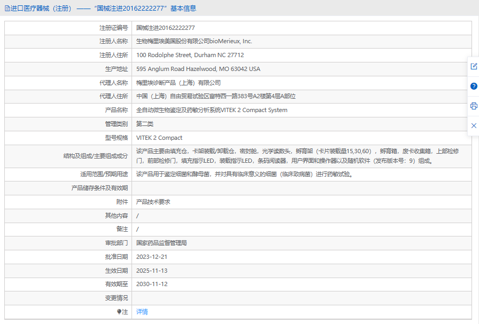This screenshot has height=324, width=479.
Task: Open the help question mark icon
Action: coord(474,86)
